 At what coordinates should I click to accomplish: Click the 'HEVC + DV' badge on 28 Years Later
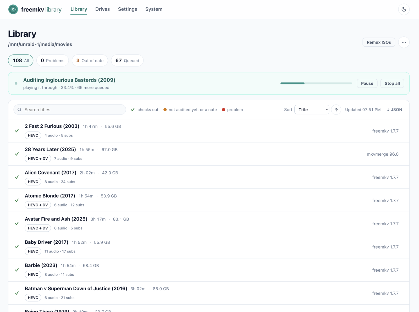[38, 158]
